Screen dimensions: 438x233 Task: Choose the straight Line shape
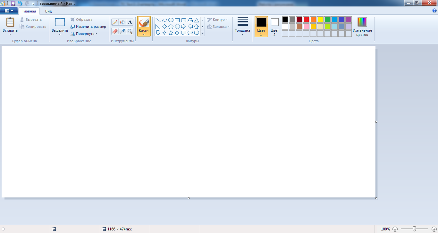(158, 20)
